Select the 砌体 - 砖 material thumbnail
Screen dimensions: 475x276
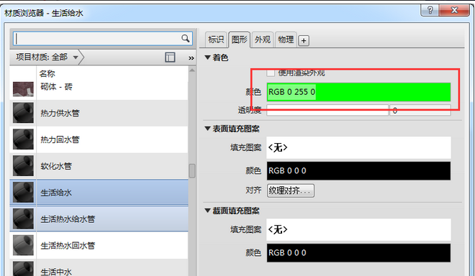click(23, 89)
